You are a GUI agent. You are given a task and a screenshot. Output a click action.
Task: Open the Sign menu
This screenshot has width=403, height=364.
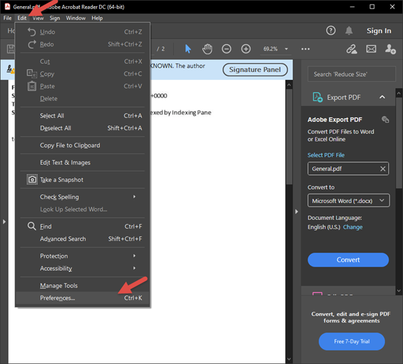54,18
